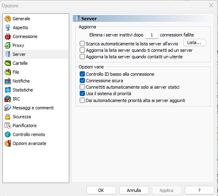Click the Aspetto monitor icon

8,28
